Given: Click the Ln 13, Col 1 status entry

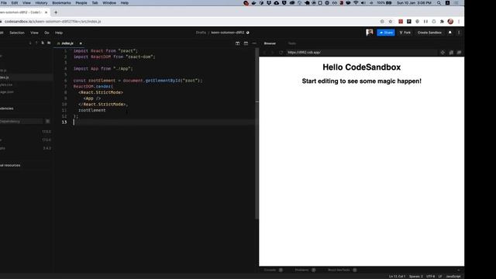Looking at the screenshot, I should 397,277.
